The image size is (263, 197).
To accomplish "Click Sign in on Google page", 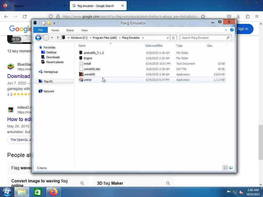I will pos(242,29).
